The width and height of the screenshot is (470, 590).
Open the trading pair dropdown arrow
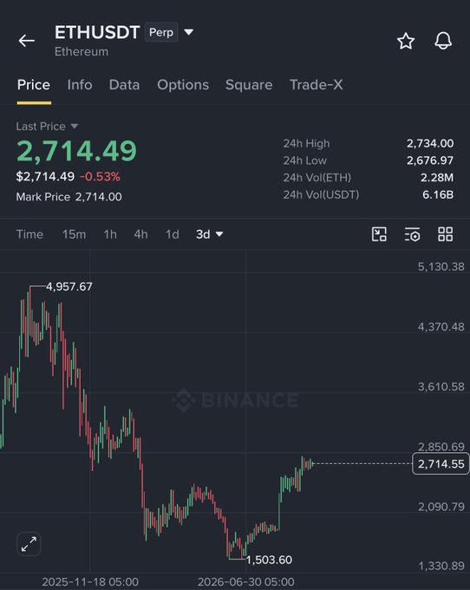(x=189, y=32)
